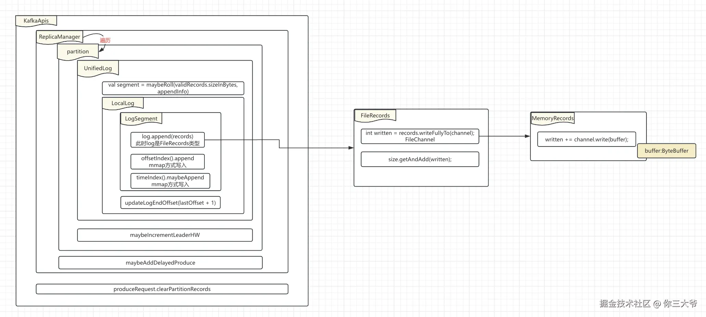Select the KafkaApis flag label
The height and width of the screenshot is (317, 706).
tap(36, 21)
